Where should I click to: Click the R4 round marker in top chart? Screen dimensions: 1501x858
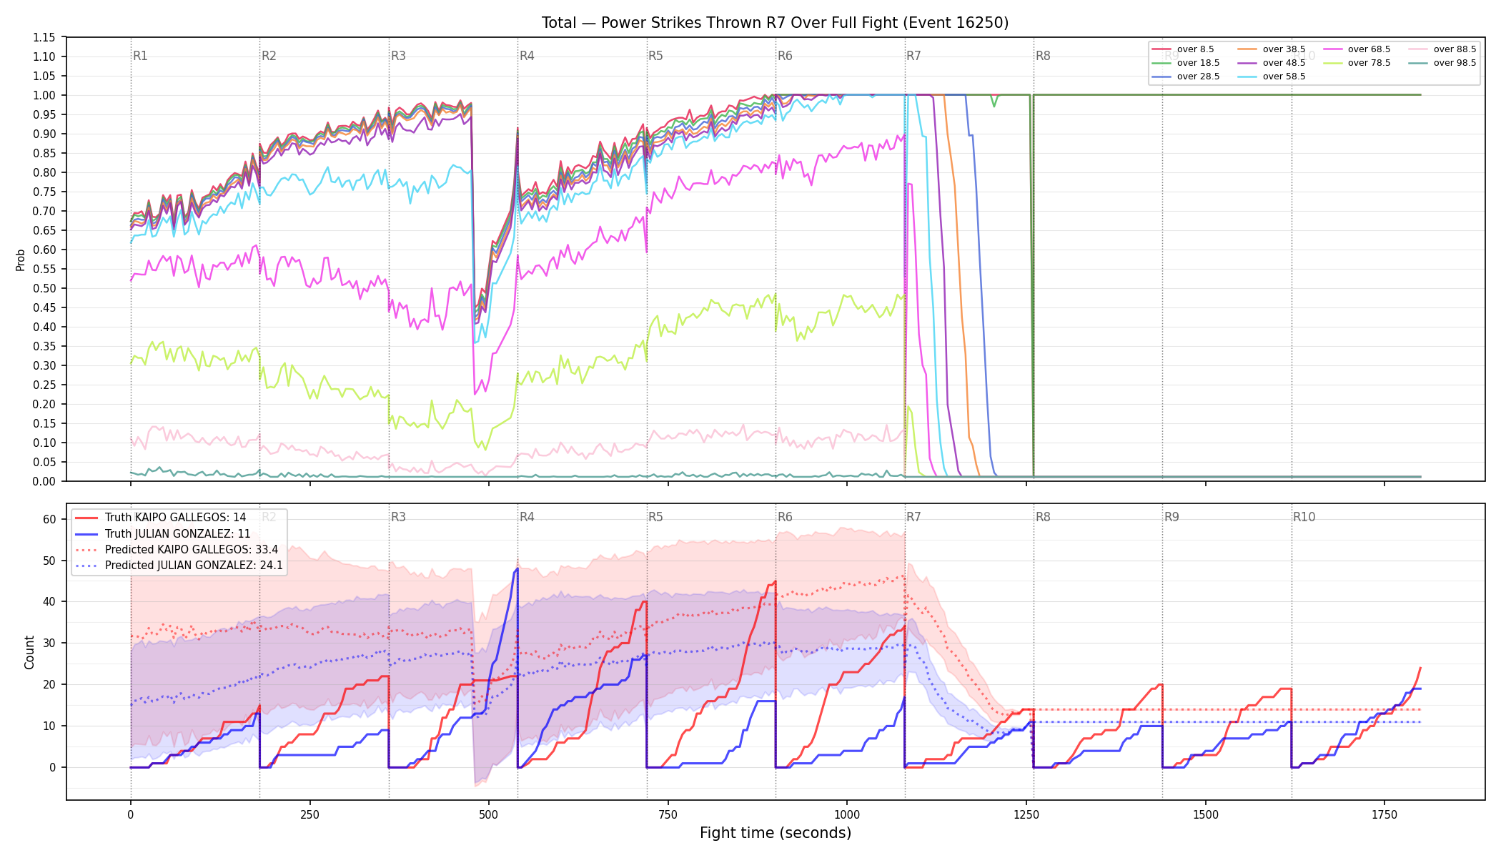click(x=527, y=56)
